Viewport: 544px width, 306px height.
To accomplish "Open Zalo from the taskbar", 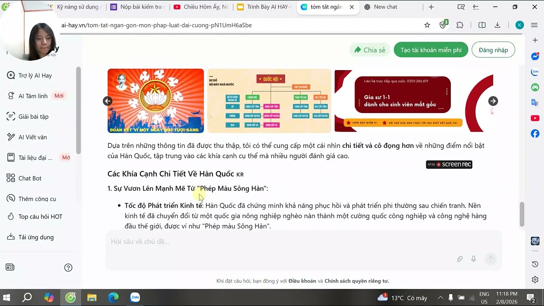I will pos(135,297).
